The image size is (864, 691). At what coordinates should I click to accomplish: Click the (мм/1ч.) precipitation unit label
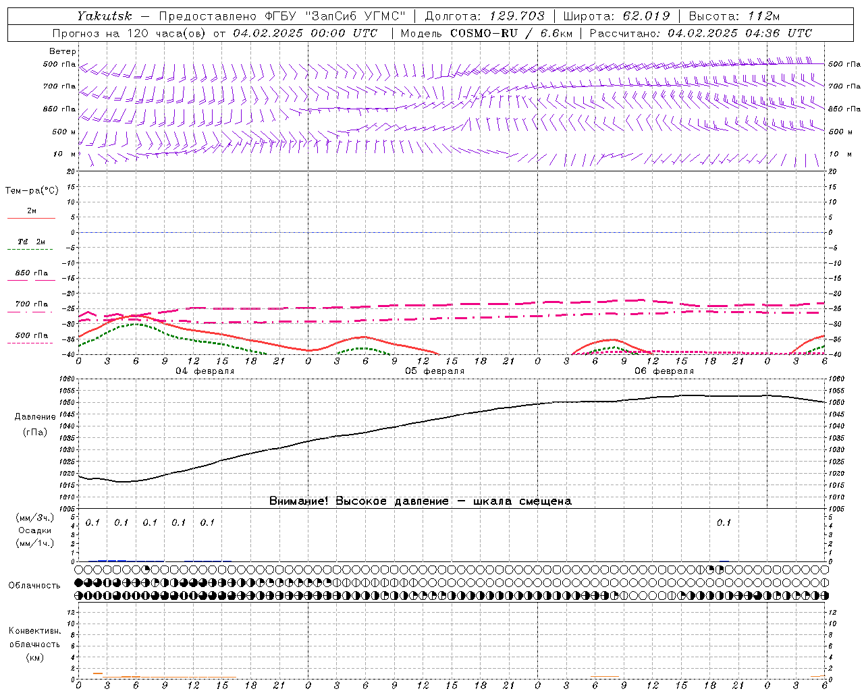tap(35, 543)
